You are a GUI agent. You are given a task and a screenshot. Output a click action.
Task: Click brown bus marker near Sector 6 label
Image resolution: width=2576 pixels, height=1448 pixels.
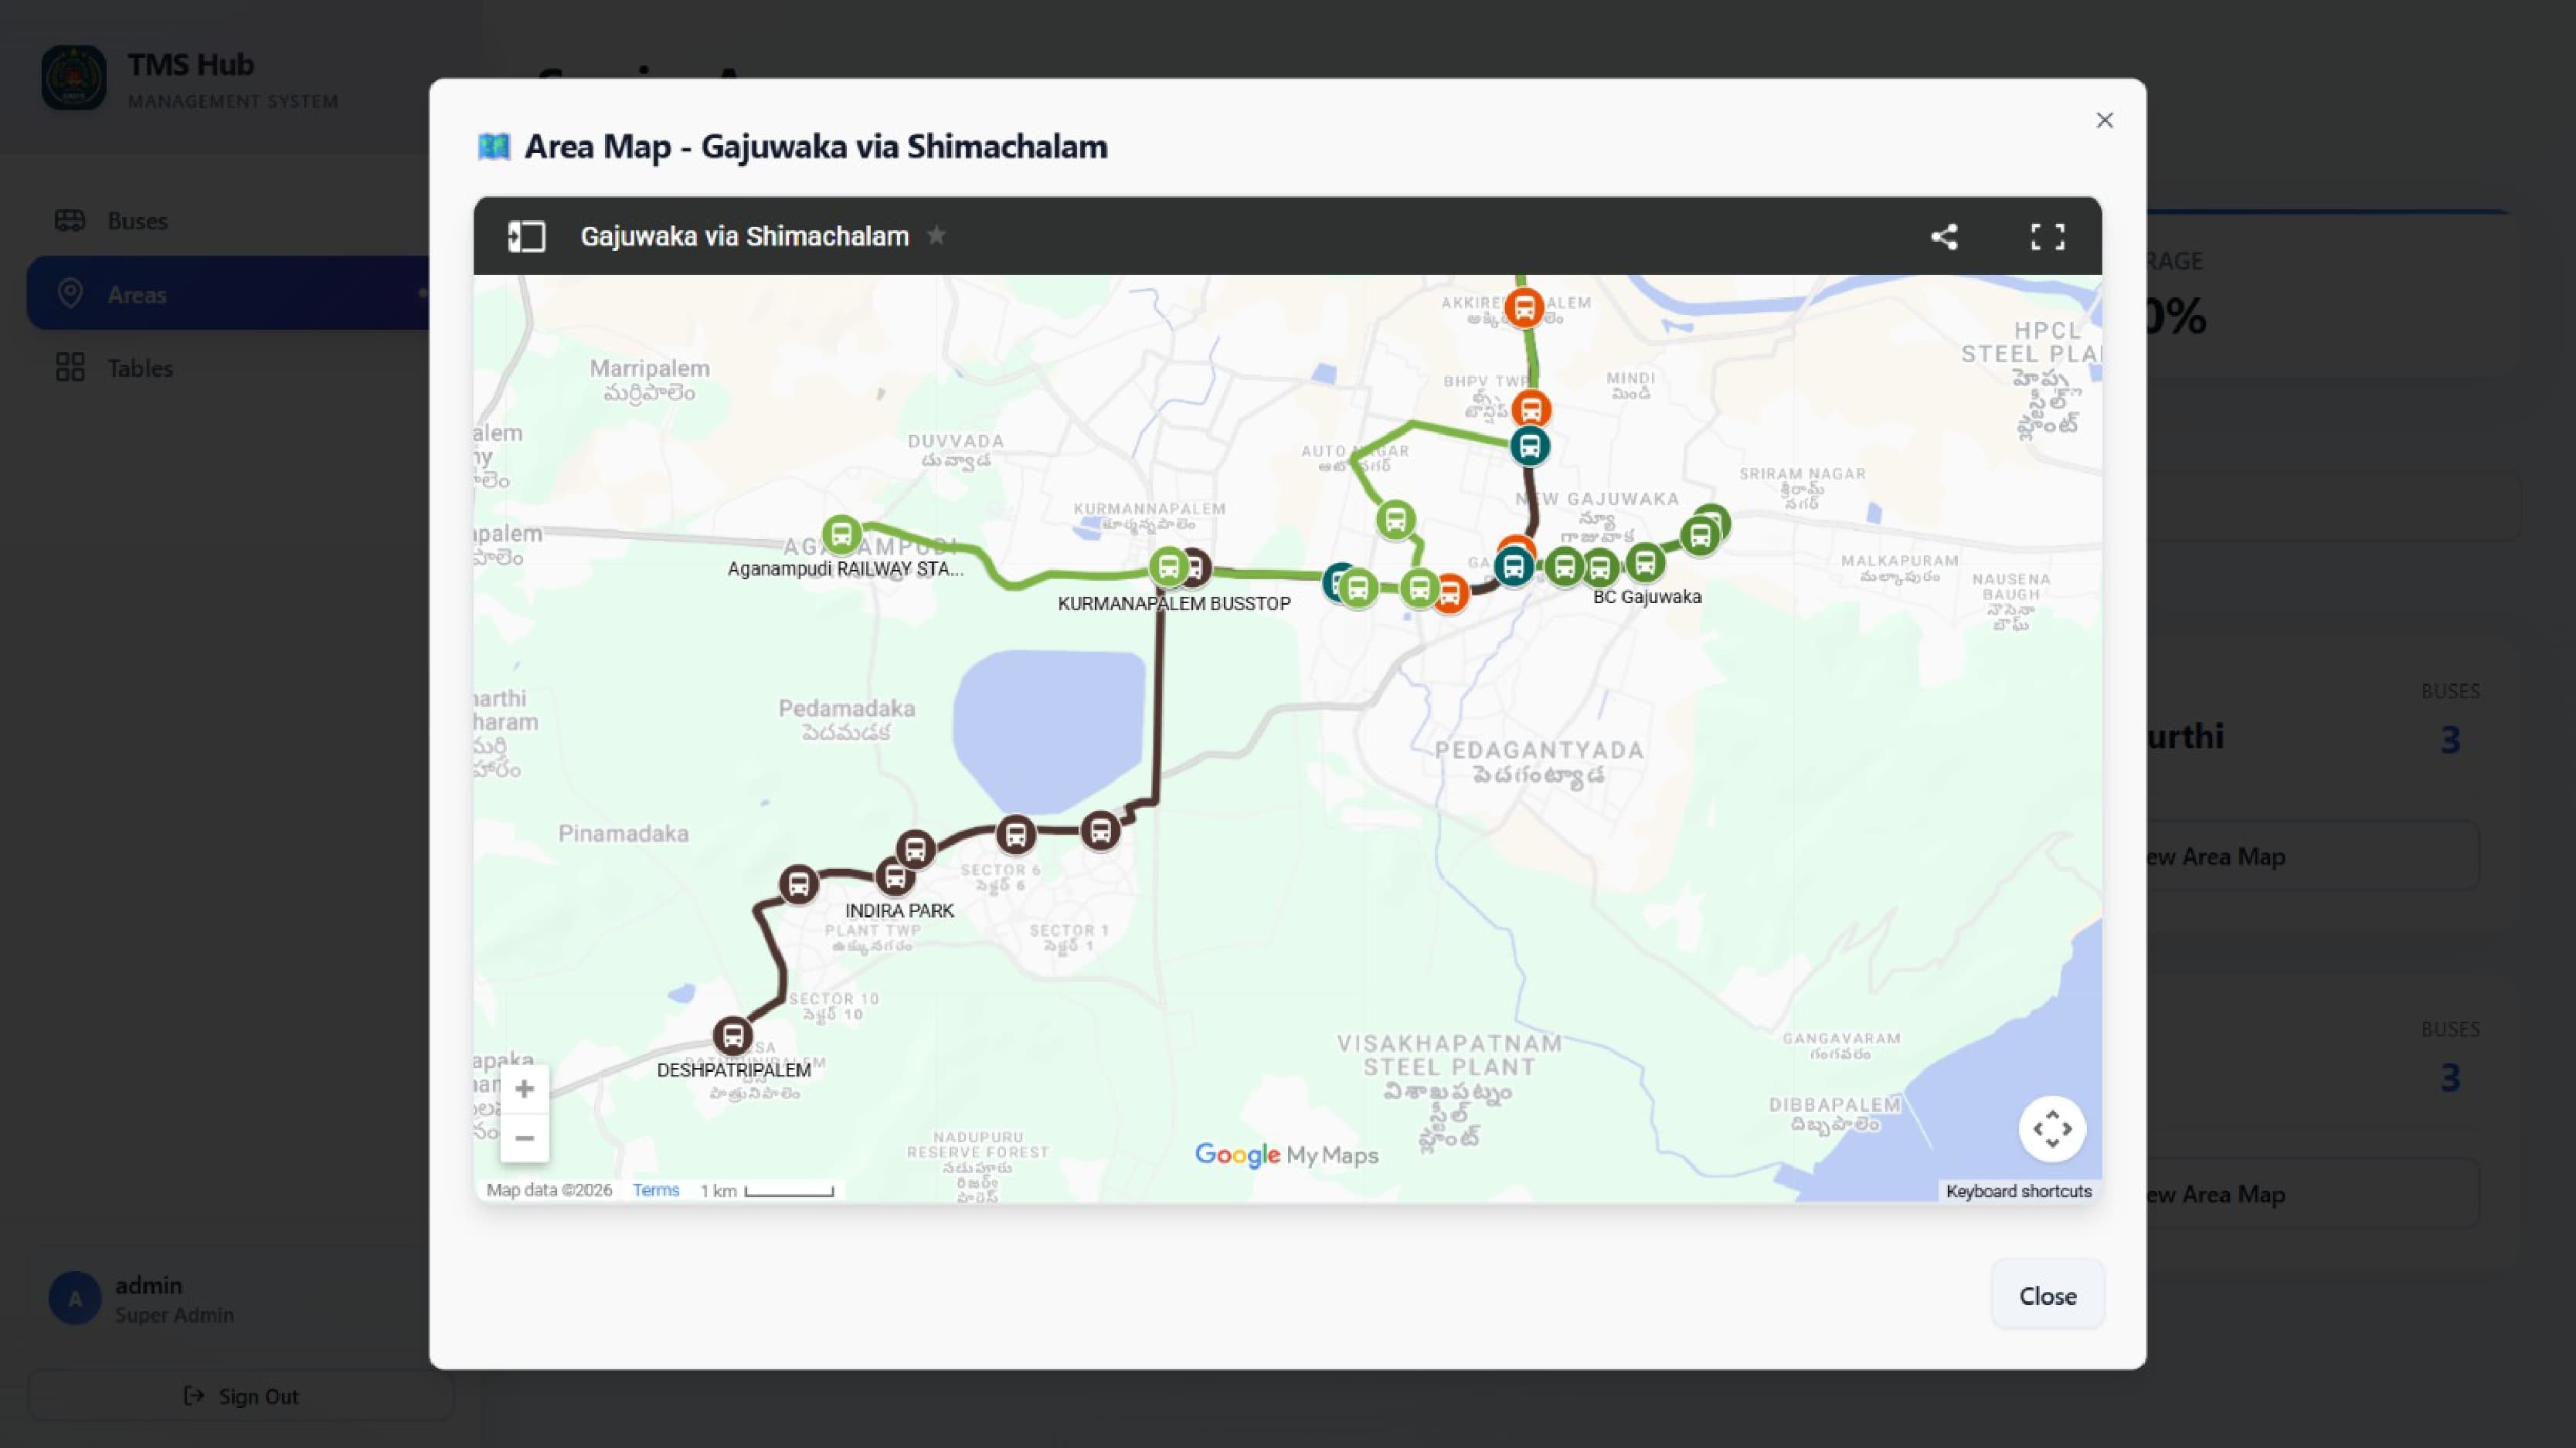point(1016,834)
